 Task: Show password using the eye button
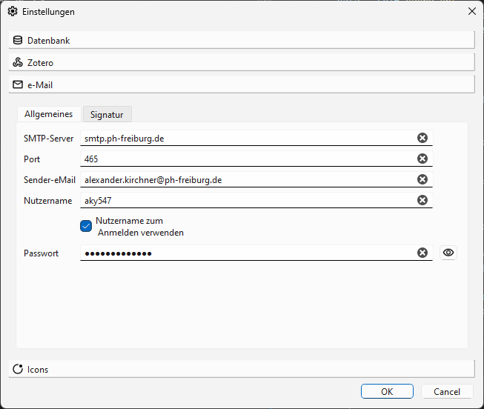[448, 253]
